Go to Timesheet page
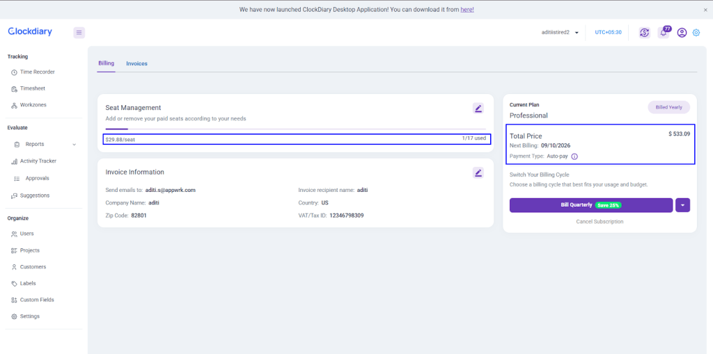 click(x=32, y=88)
